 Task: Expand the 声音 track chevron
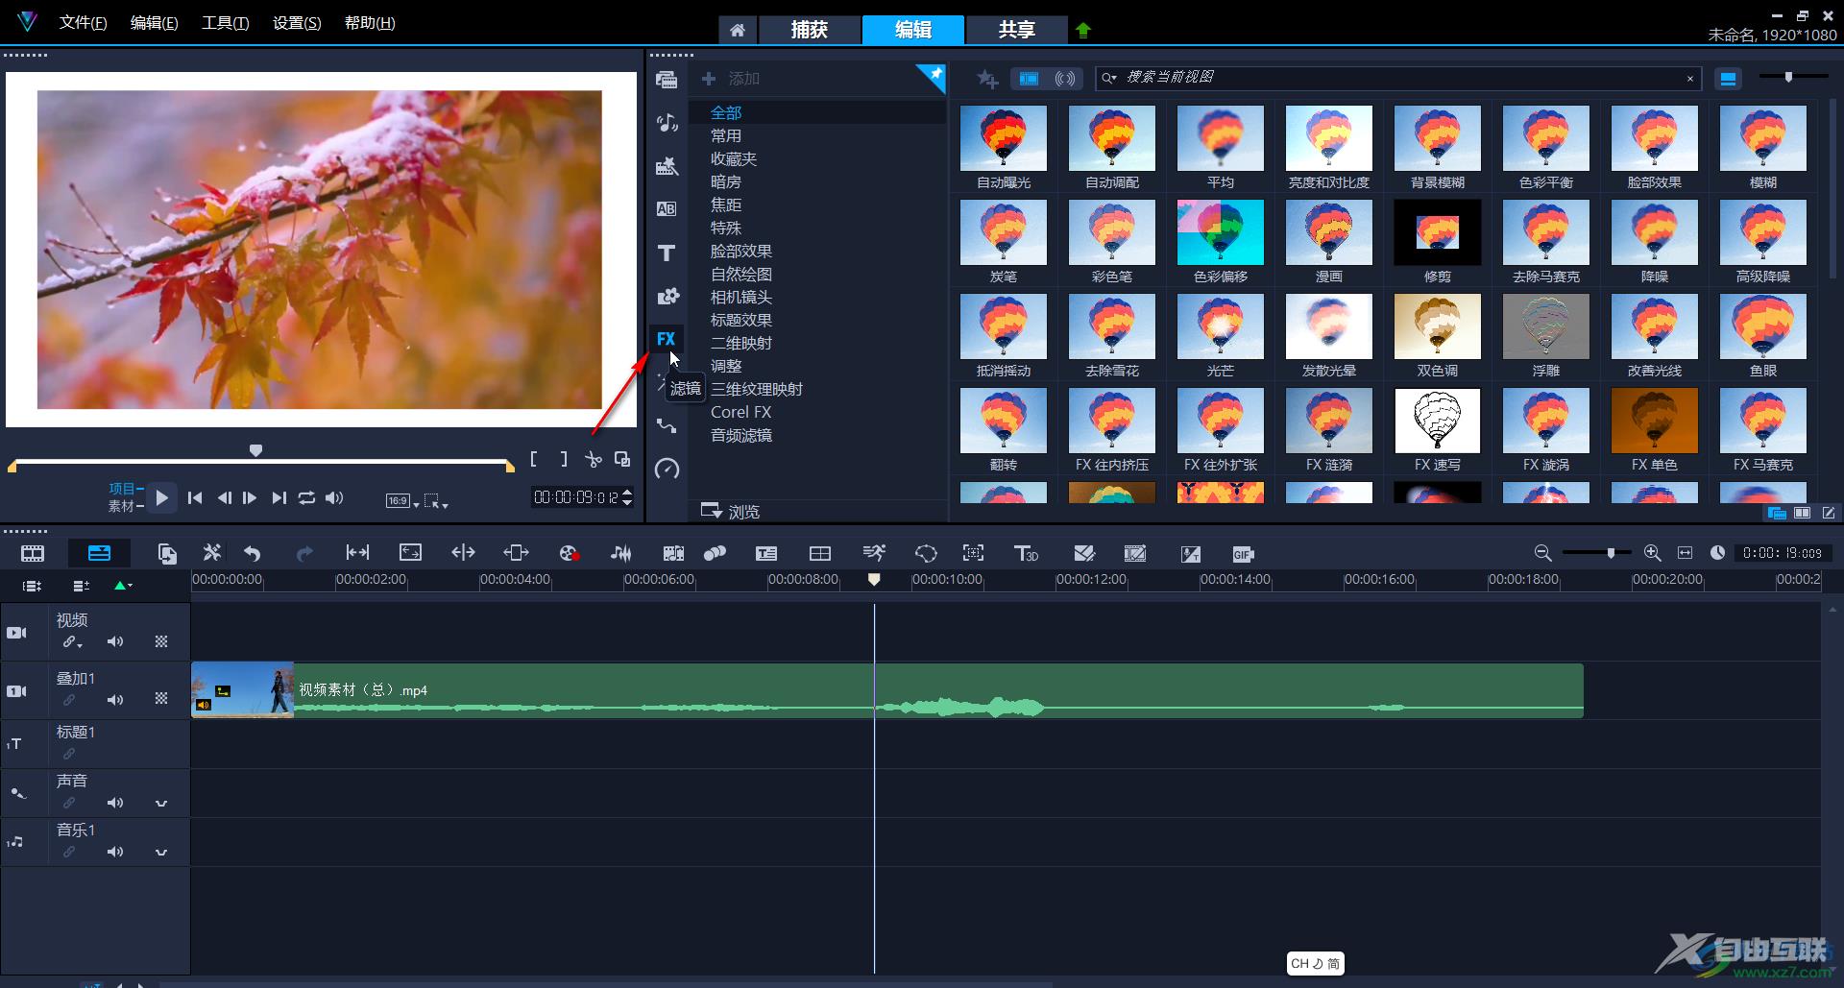tap(161, 803)
